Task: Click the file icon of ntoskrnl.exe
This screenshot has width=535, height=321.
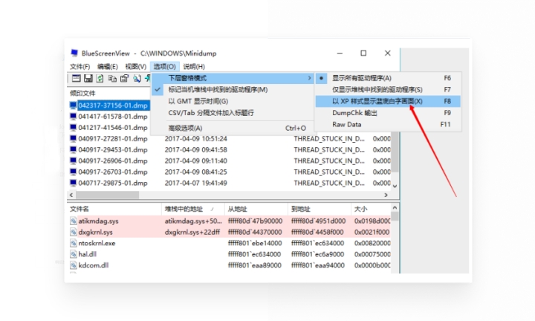Action: 73,243
